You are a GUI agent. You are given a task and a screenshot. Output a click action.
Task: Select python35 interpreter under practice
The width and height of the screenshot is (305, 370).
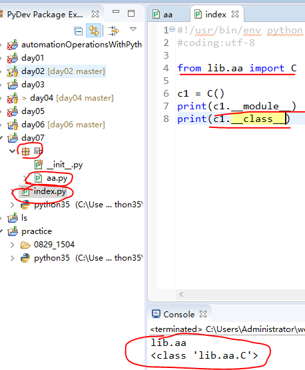coord(88,258)
